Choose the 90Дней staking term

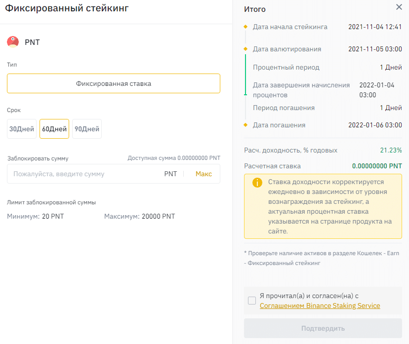87,129
